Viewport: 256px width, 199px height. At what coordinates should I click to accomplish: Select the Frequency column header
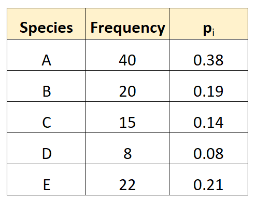click(127, 23)
